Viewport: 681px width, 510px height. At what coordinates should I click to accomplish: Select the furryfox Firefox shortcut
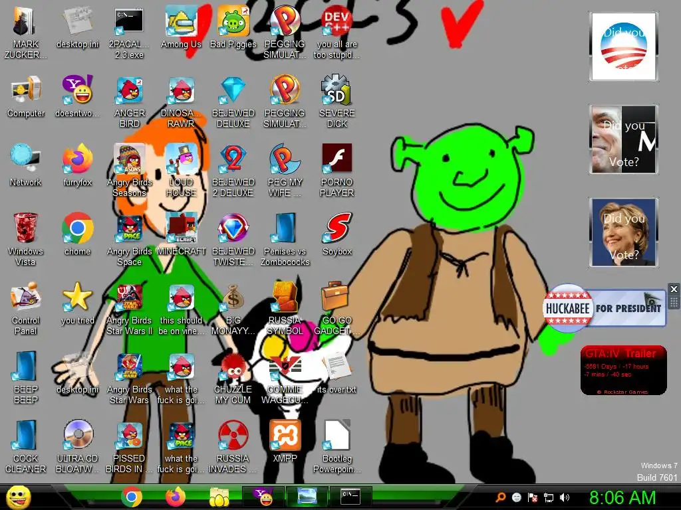pos(77,167)
